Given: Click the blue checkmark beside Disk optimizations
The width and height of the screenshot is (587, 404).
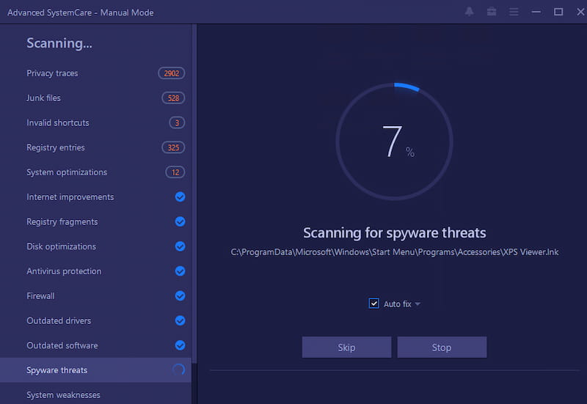Looking at the screenshot, I should click(x=180, y=246).
